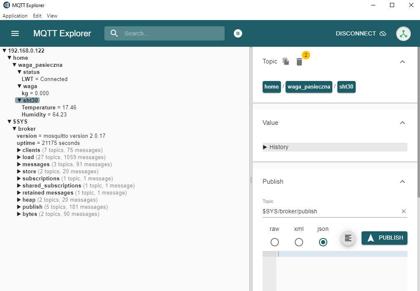
Task: Select the raw format radio button
Action: pos(275,242)
